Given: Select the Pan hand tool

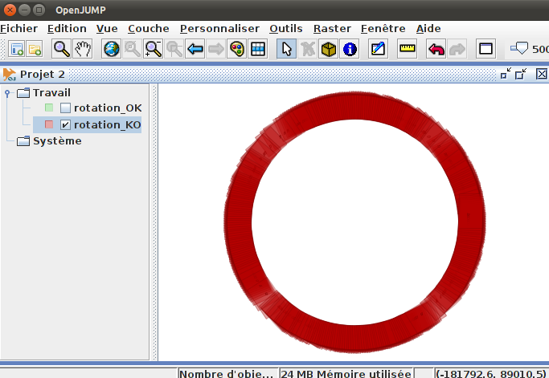Looking at the screenshot, I should tap(83, 49).
